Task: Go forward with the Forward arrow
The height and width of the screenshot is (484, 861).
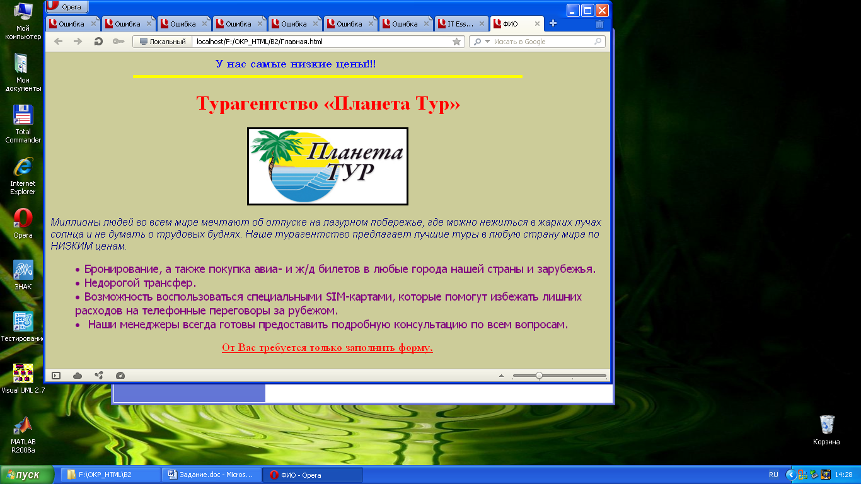Action: click(x=78, y=42)
